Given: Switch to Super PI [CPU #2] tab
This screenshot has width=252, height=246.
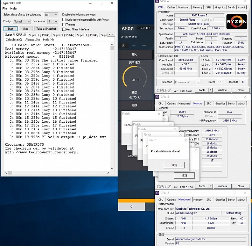Looking at the screenshot, I should tap(63, 35).
